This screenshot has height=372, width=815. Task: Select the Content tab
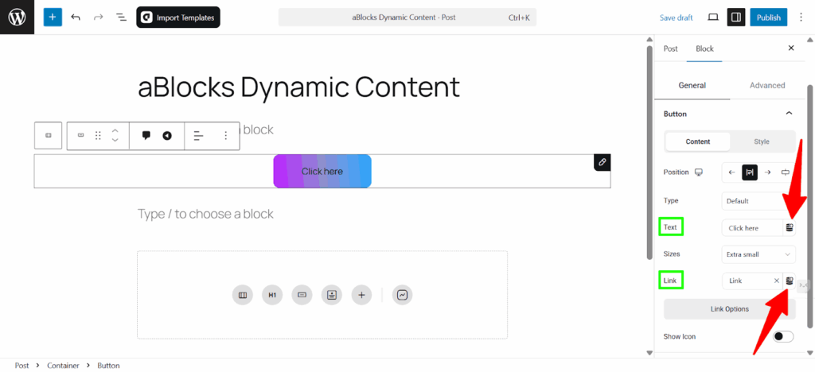coord(697,141)
